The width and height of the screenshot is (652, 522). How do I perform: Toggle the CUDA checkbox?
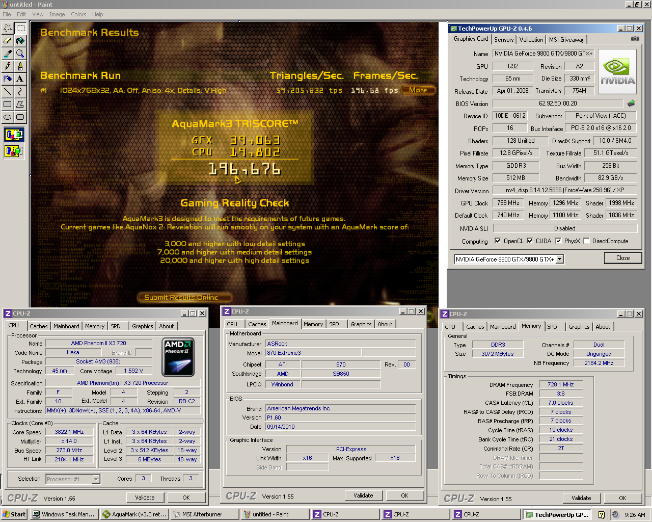click(530, 241)
